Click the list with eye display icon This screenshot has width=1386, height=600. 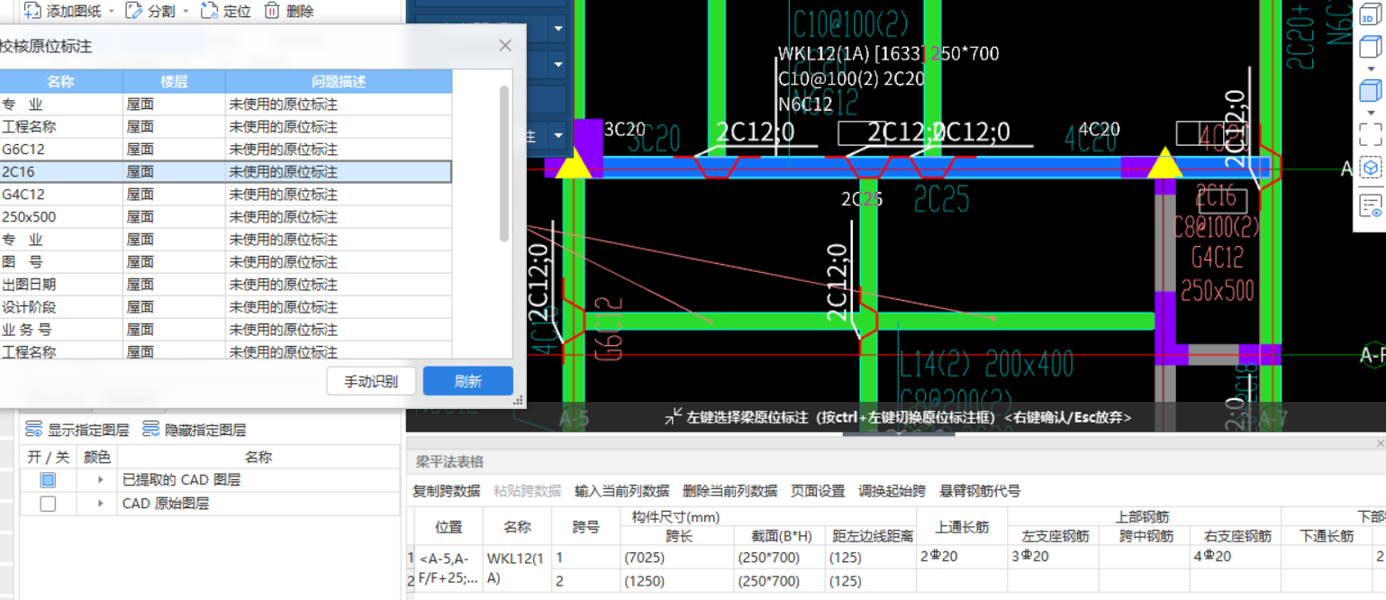1370,205
